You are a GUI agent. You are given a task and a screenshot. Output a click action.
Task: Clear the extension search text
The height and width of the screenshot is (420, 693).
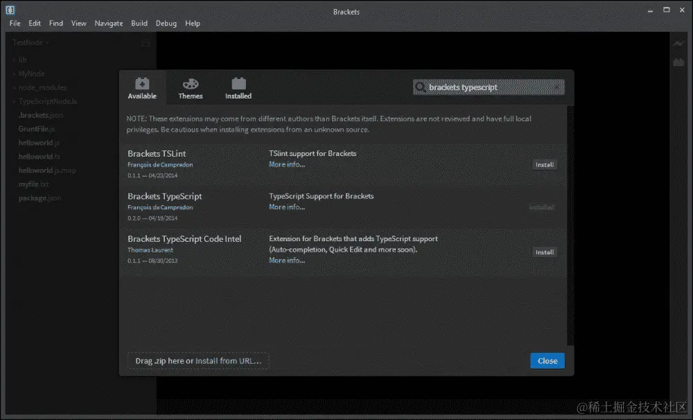coord(558,87)
